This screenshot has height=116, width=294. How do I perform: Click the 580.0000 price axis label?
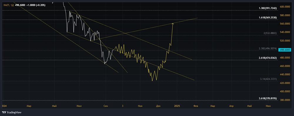click(x=285, y=15)
